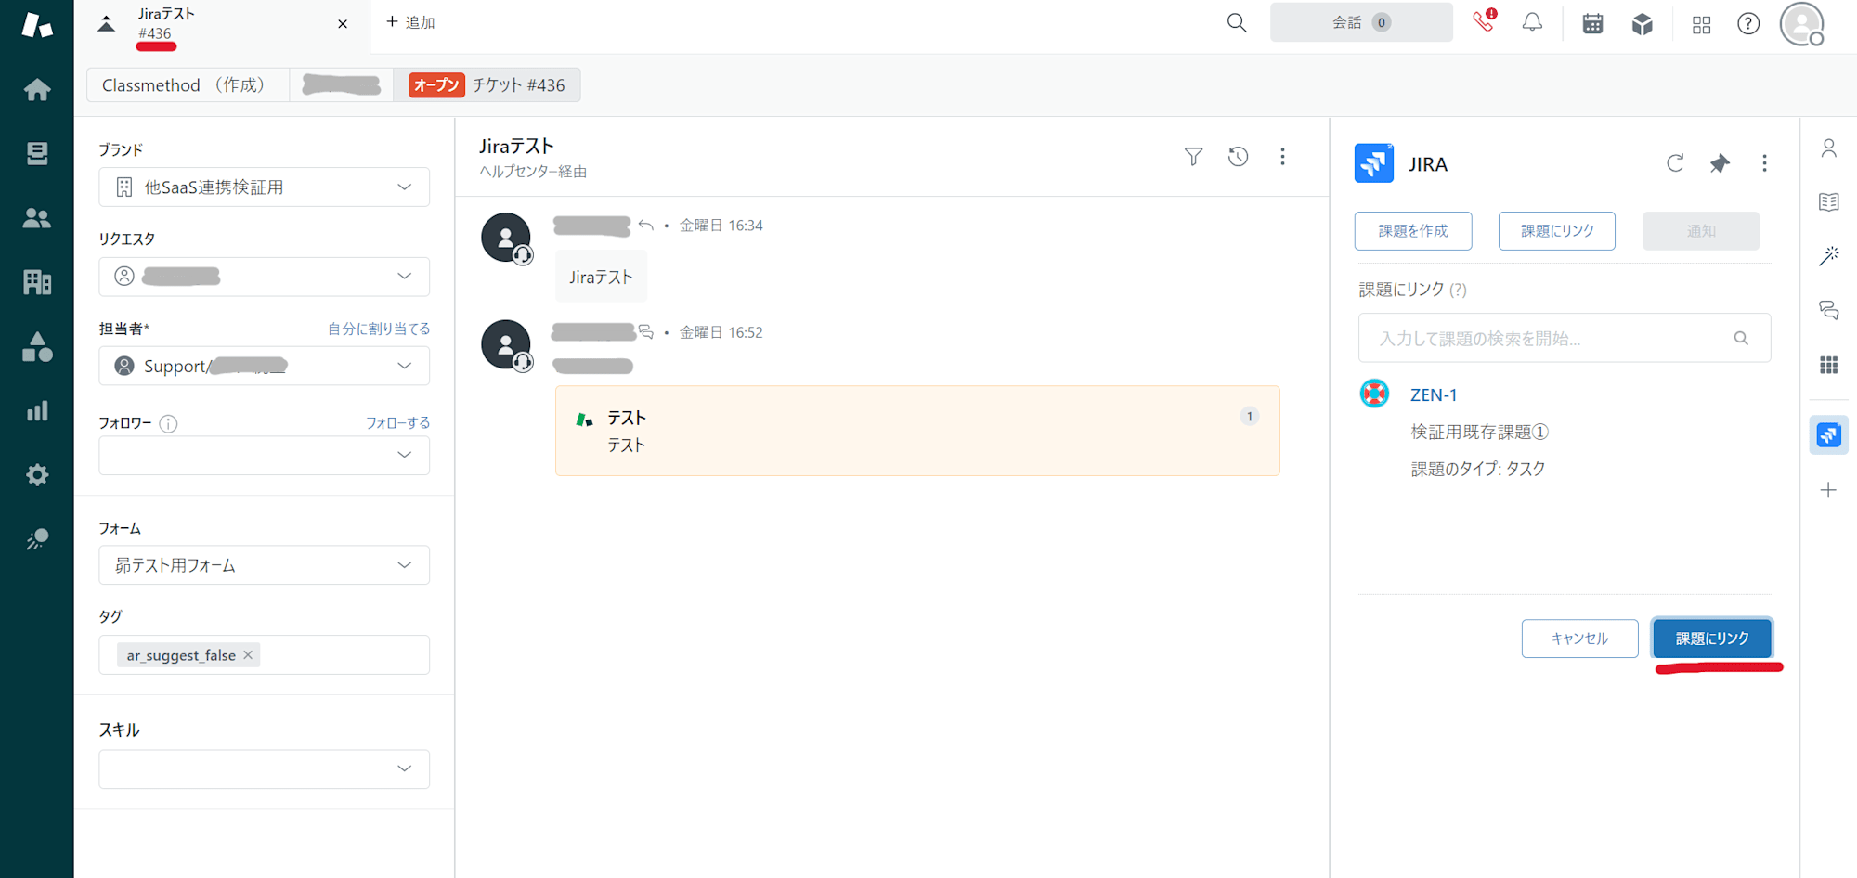Expand the 担当者 Support dropdown

click(x=264, y=366)
